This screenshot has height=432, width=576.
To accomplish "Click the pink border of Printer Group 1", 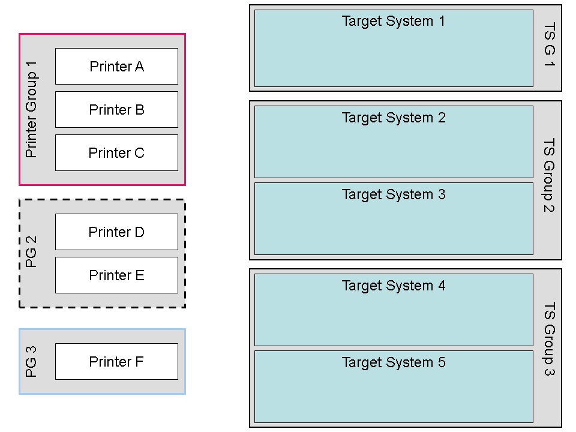I will click(102, 34).
